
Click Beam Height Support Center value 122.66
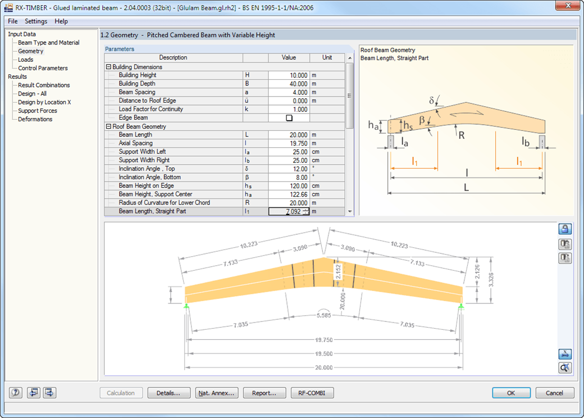tap(289, 194)
